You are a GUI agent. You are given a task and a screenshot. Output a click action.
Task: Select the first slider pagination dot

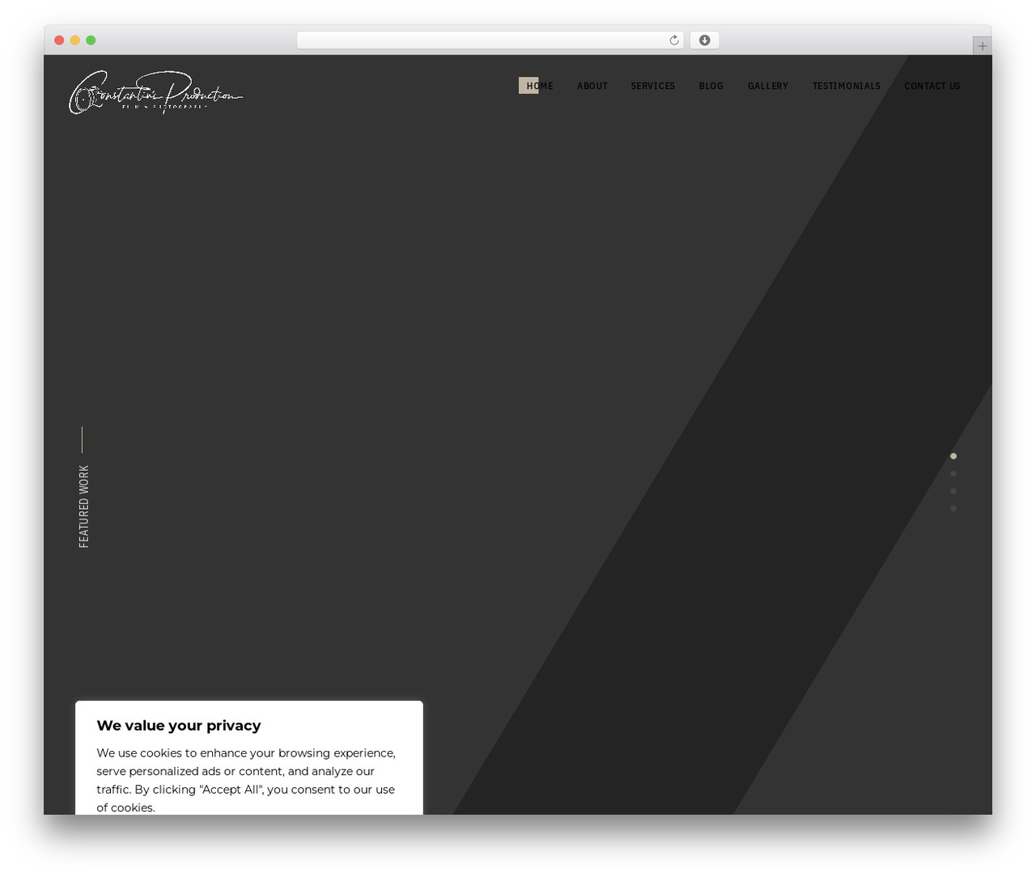coord(953,456)
